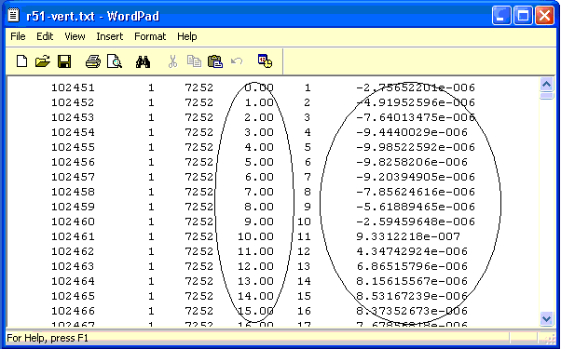The width and height of the screenshot is (561, 349).
Task: Click on -9.8258206e-006 value
Action: [x=412, y=162]
